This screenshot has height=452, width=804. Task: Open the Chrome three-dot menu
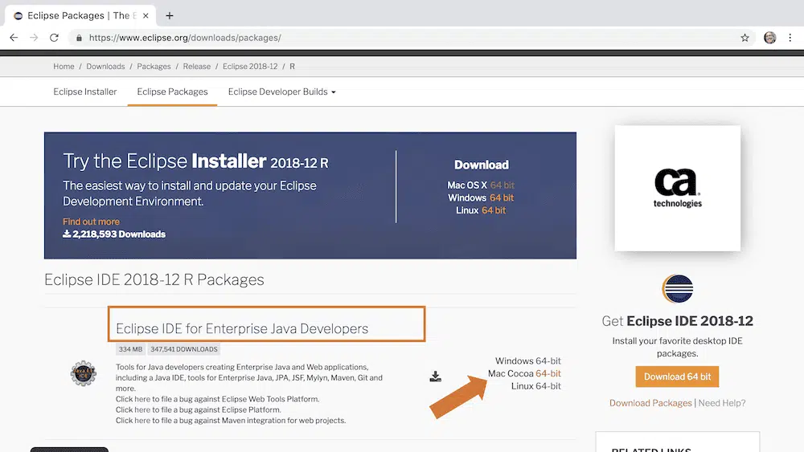(792, 38)
